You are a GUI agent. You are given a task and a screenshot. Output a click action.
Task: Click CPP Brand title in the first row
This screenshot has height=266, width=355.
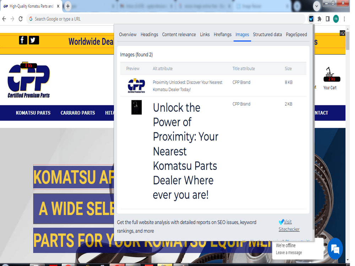[241, 82]
